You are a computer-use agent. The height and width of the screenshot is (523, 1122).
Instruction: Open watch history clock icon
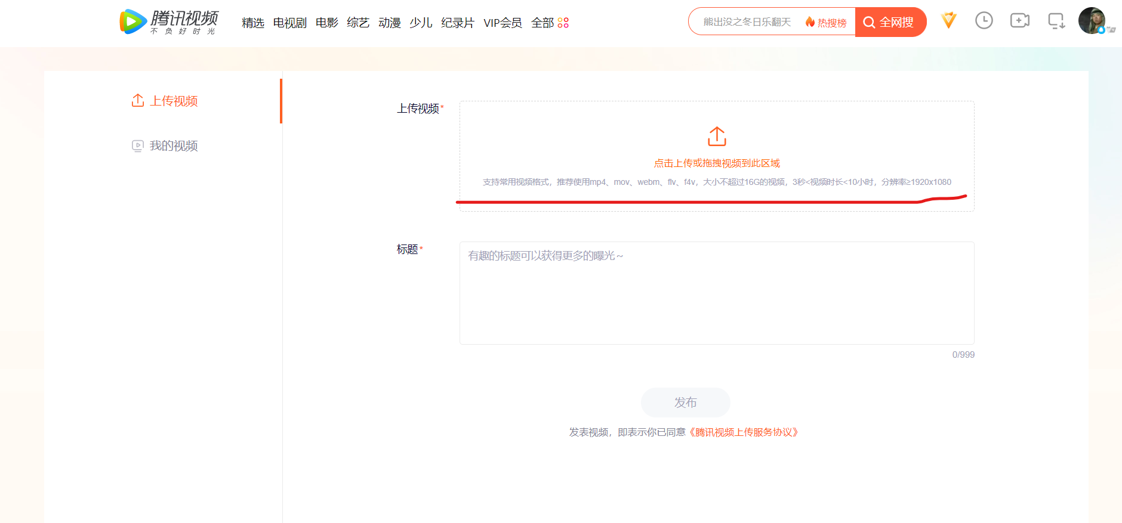[x=984, y=21]
